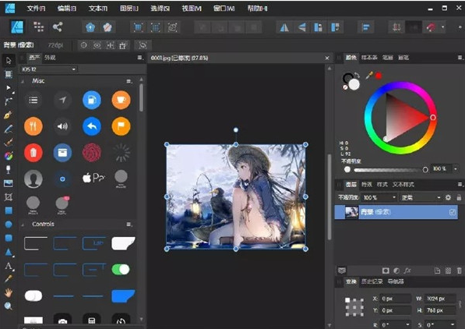Delete layer with trash icon
Image resolution: width=465 pixels, height=329 pixels.
click(459, 271)
